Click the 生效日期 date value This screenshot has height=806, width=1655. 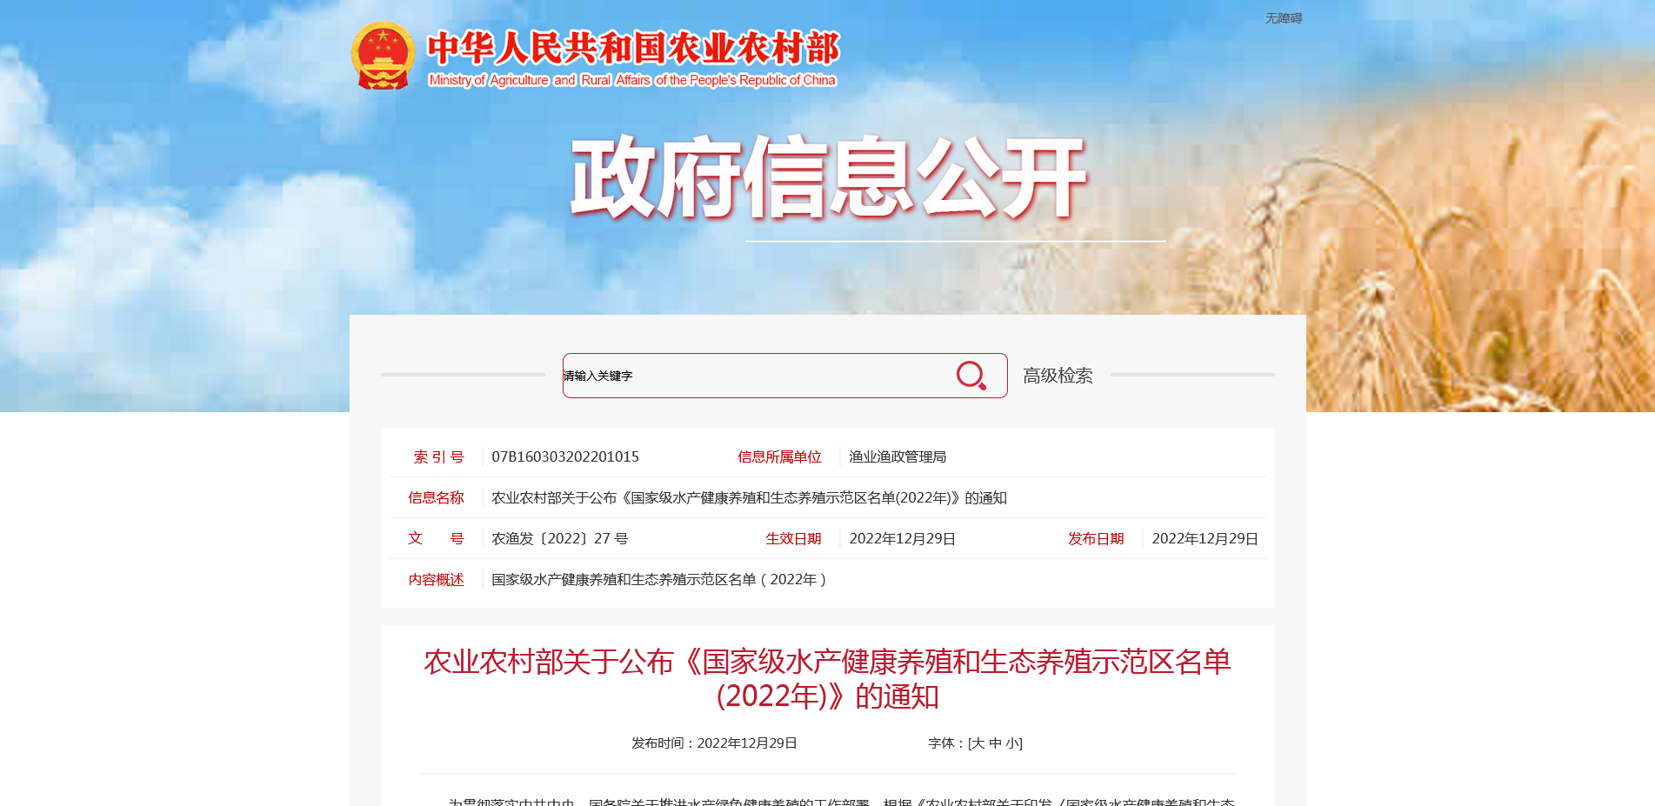tap(902, 538)
